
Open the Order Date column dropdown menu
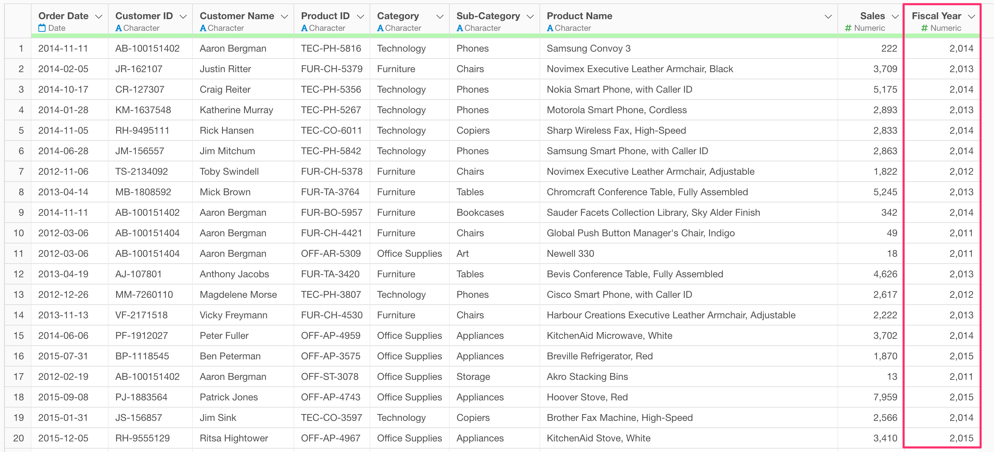(99, 16)
